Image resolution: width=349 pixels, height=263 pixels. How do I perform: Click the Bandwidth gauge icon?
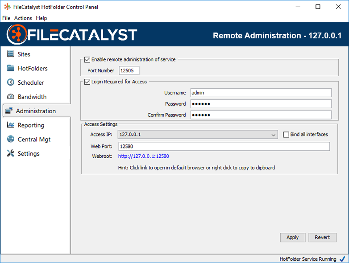(x=11, y=97)
